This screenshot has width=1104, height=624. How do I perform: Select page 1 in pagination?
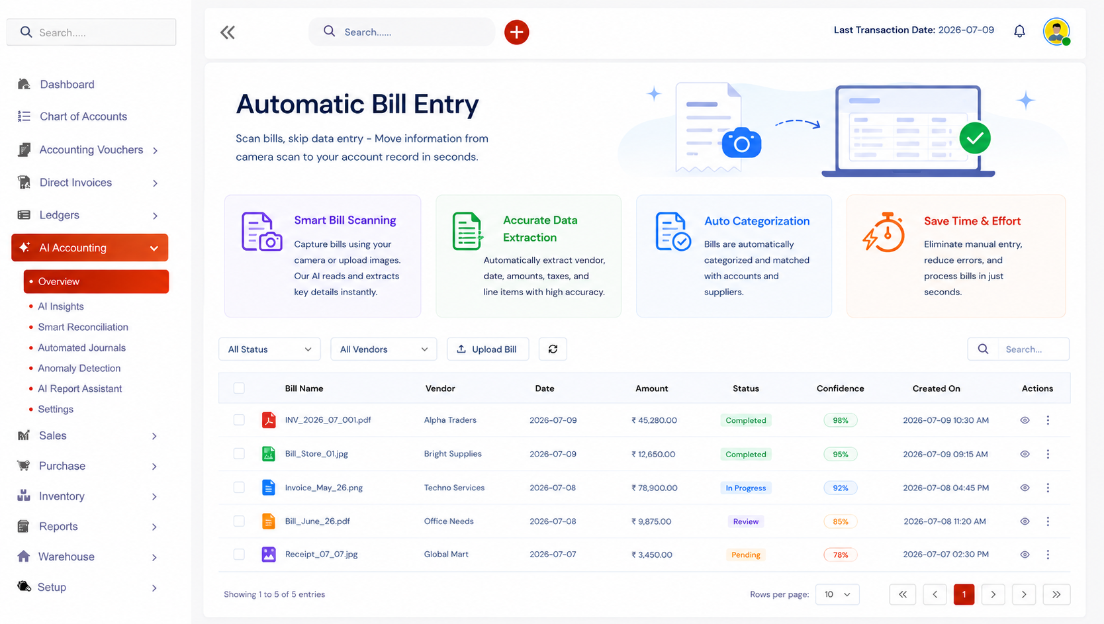[964, 594]
